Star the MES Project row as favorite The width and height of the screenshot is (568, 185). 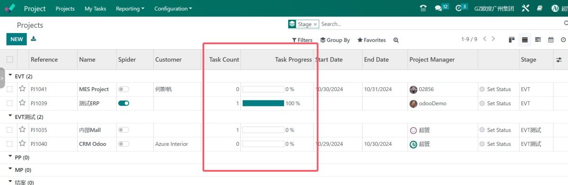click(x=22, y=89)
